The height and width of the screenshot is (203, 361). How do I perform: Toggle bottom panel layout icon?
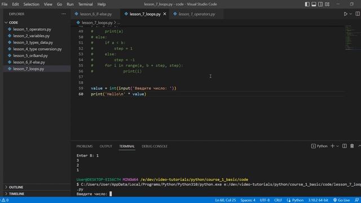click(314, 4)
